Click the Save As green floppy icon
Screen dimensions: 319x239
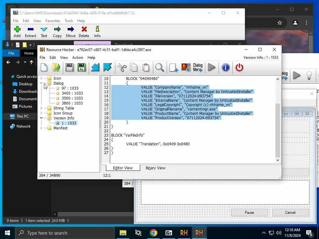point(82,68)
